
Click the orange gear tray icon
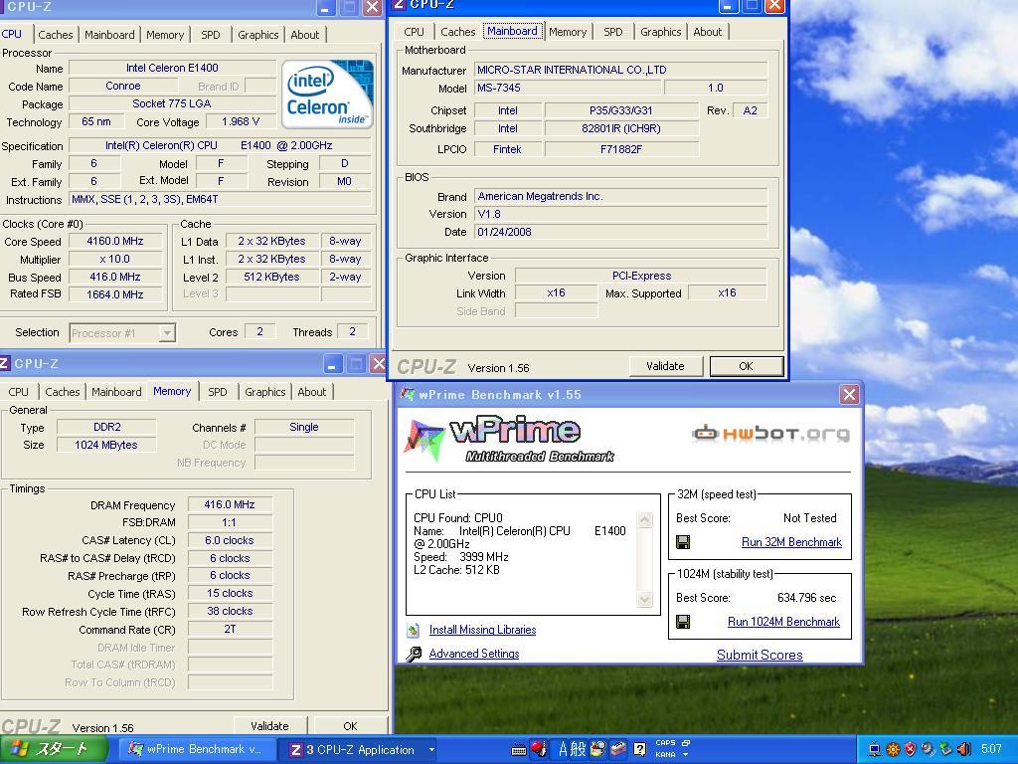click(893, 749)
